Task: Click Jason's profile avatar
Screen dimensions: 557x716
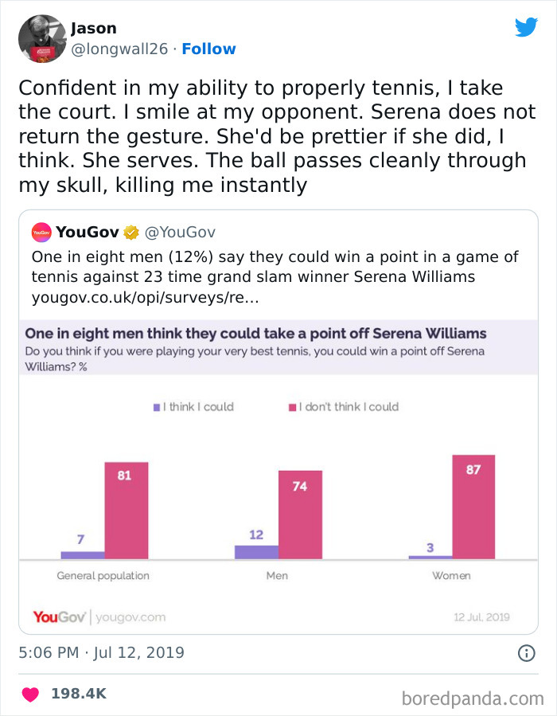Action: pos(42,37)
